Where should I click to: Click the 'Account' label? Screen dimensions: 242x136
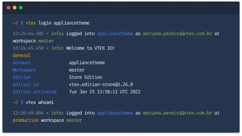pyautogui.click(x=22, y=63)
